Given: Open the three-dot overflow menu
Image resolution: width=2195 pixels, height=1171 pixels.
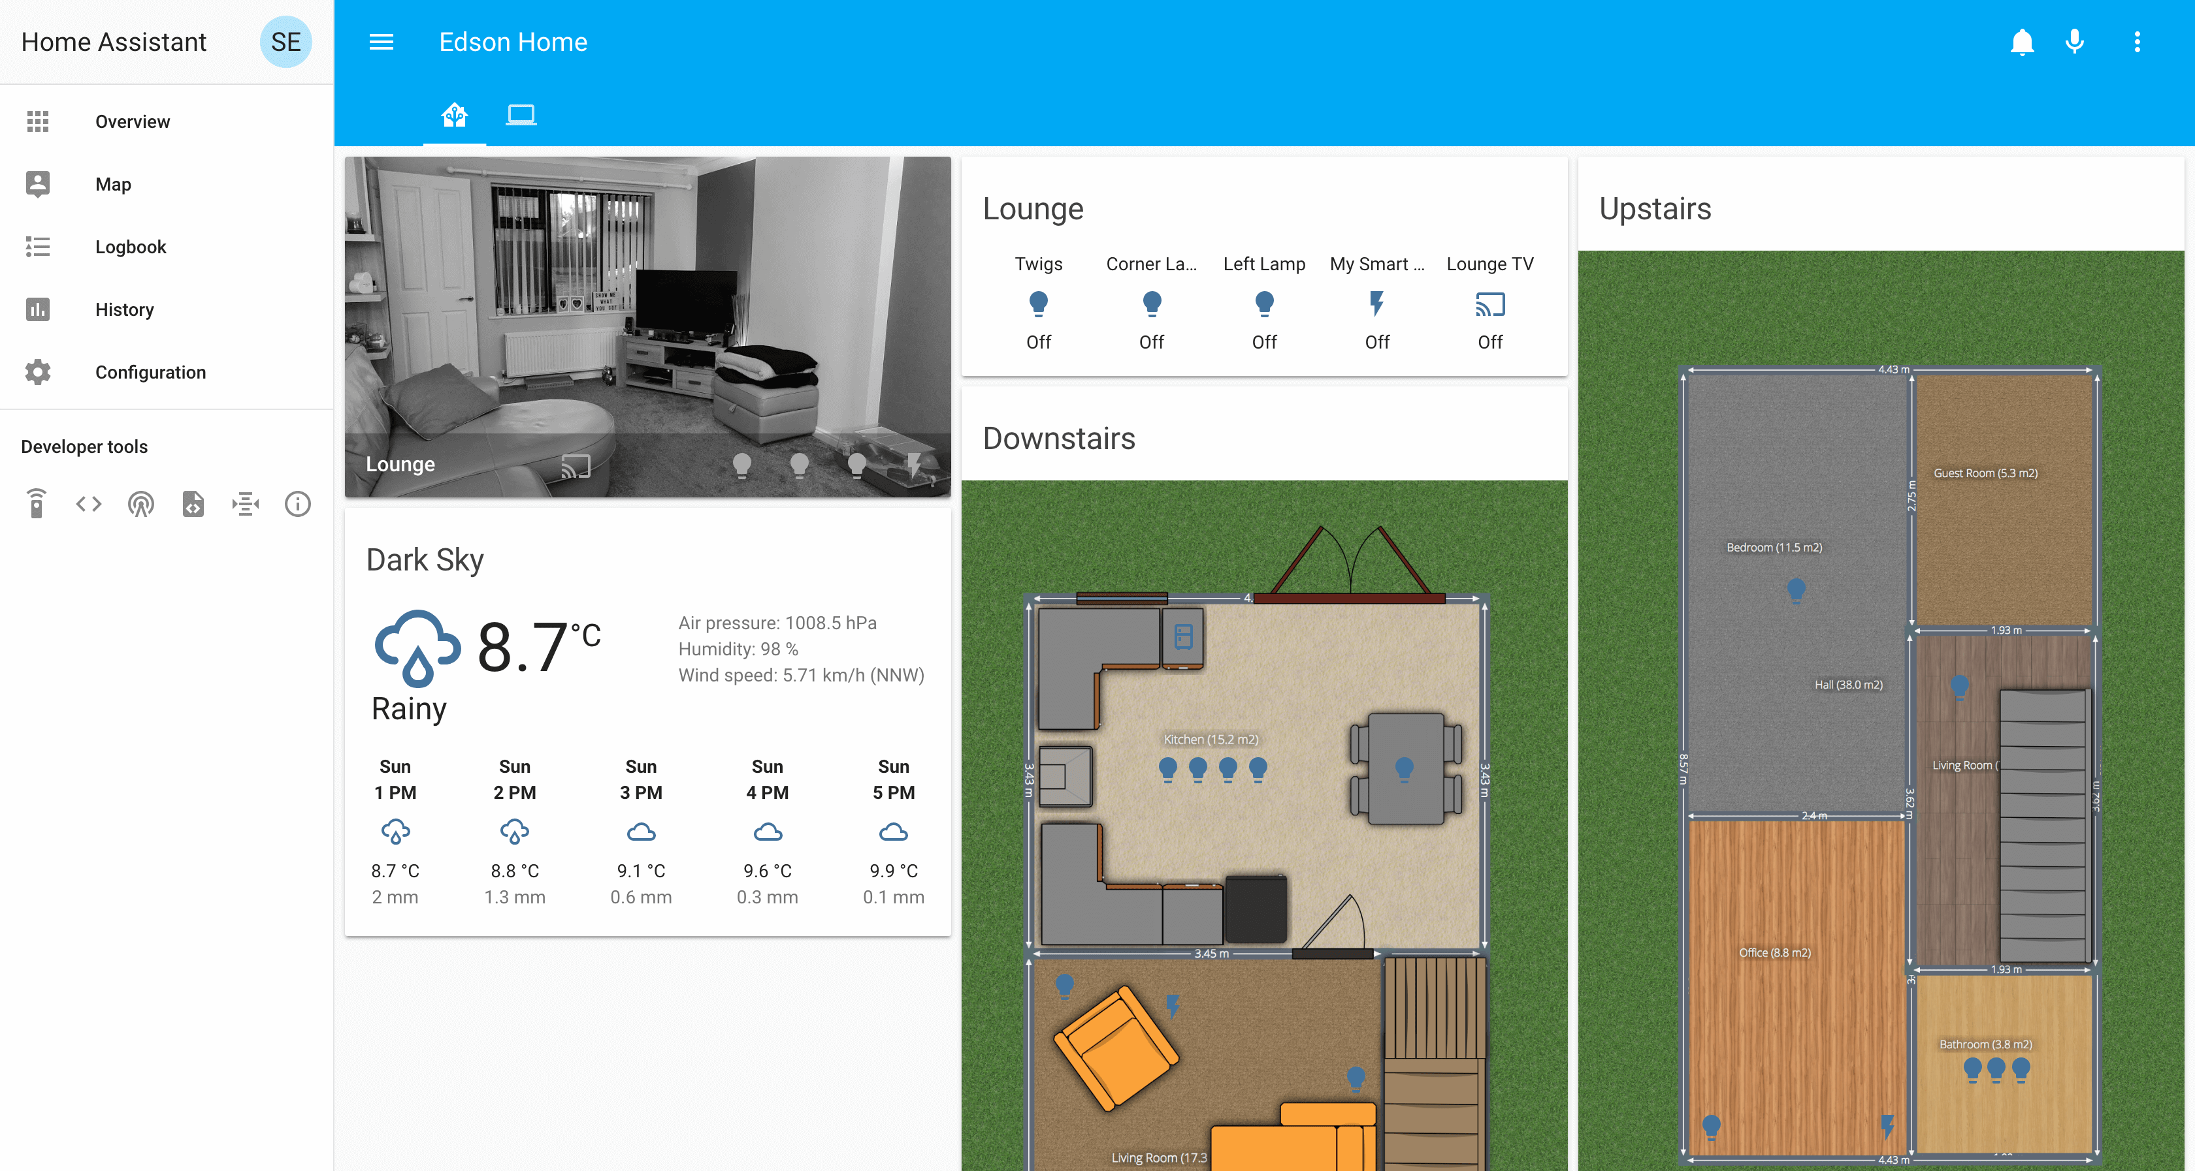Looking at the screenshot, I should click(x=2136, y=42).
